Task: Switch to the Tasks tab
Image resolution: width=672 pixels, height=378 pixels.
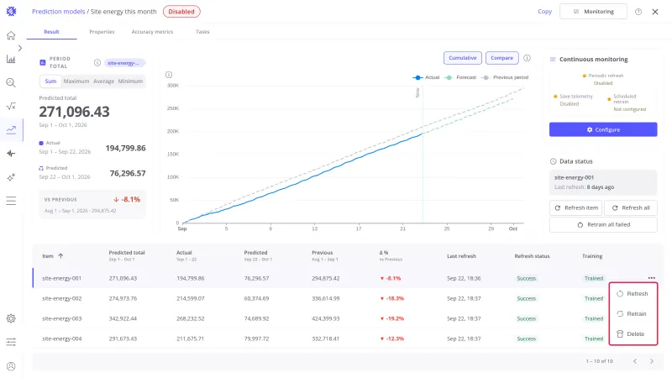Action: pos(202,32)
